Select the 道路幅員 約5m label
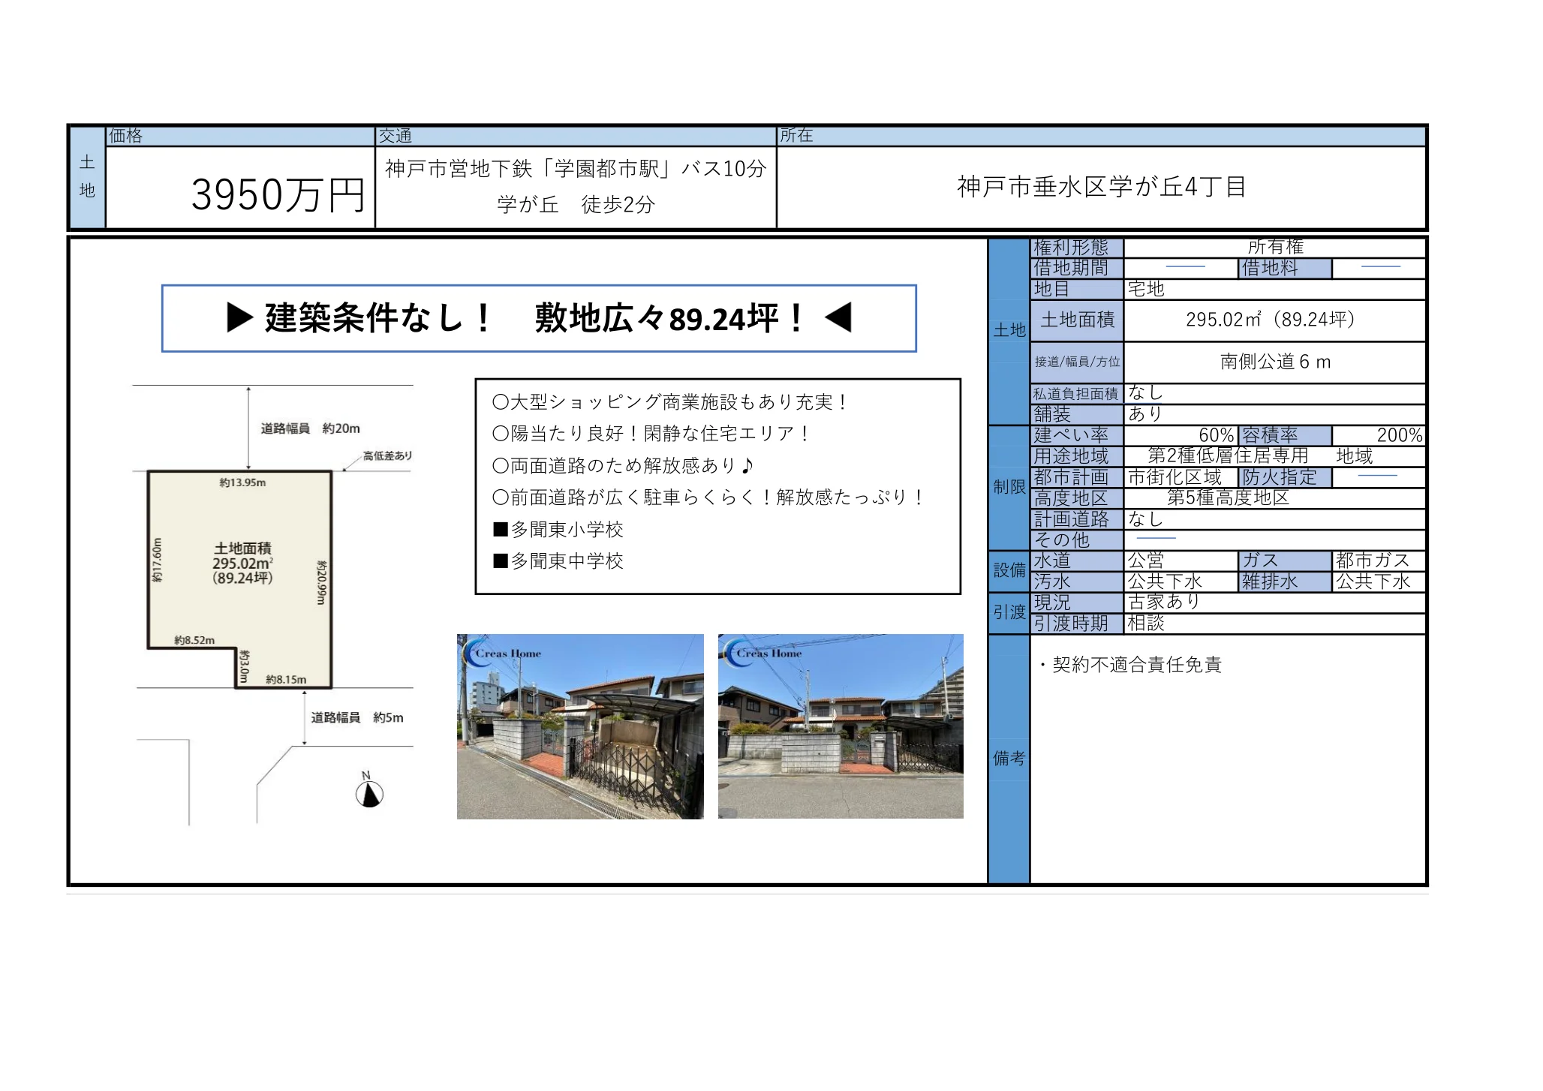Image resolution: width=1543 pixels, height=1091 pixels. 357,717
